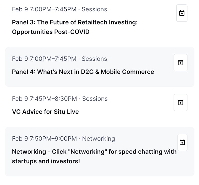Open VC Advice for Situ Live session
The height and width of the screenshot is (185, 199).
tap(45, 112)
